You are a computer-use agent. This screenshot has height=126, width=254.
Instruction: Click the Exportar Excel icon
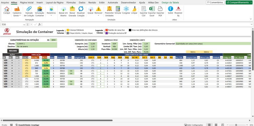152,9
